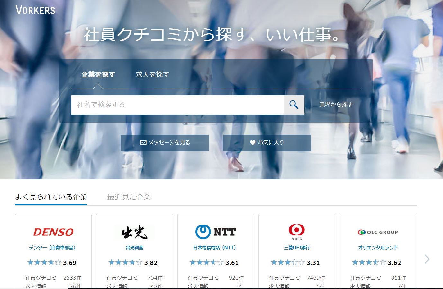Click the magnifying glass search icon
443x289 pixels.
coord(294,105)
